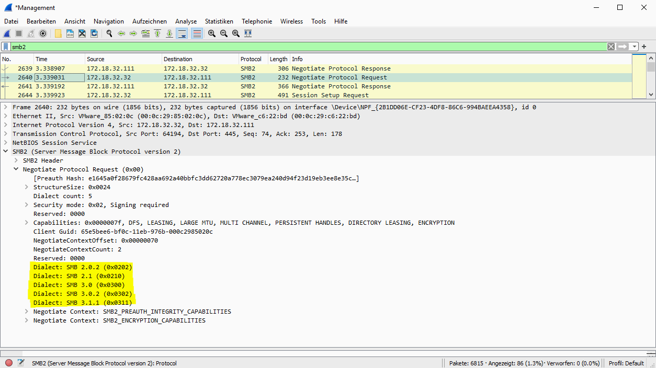Click the resize columns icon
Image resolution: width=656 pixels, height=368 pixels.
(248, 33)
